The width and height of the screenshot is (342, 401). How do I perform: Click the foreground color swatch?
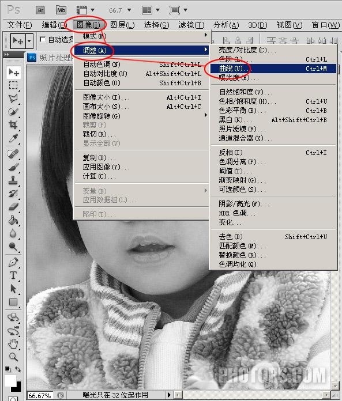pos(10,381)
